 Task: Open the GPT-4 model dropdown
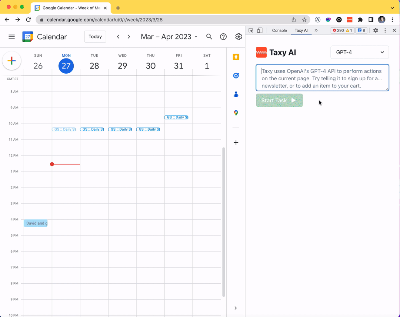coord(359,52)
